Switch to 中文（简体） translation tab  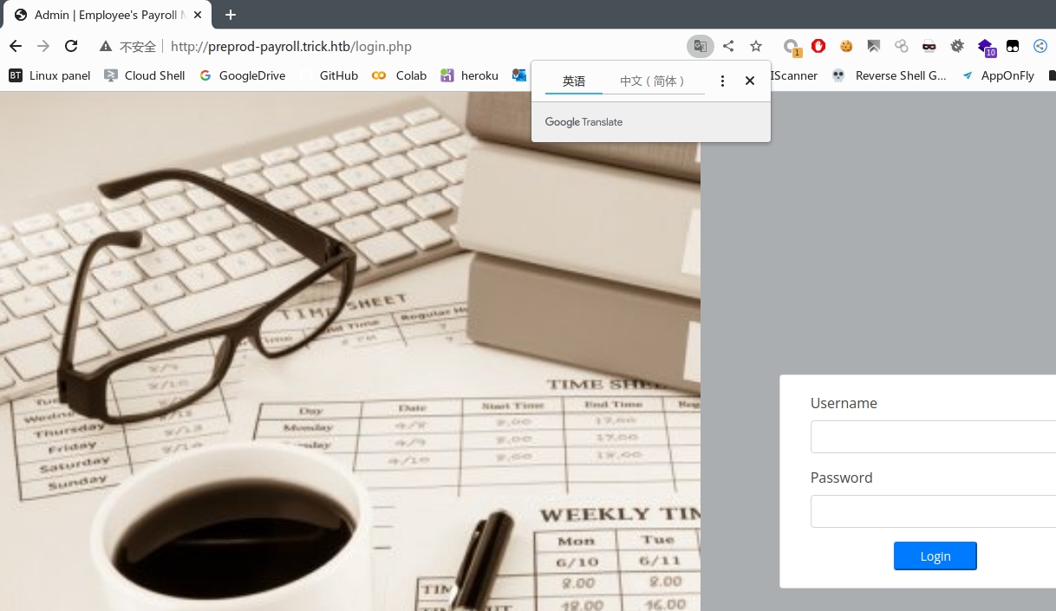point(653,81)
